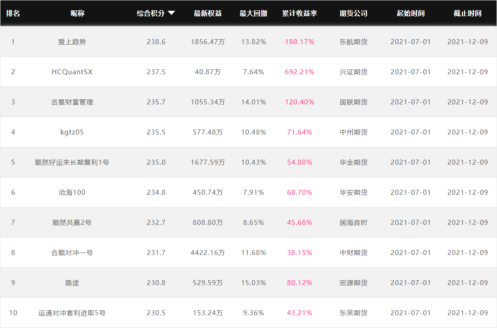Open the 沧海100 nickname
This screenshot has width=497, height=328.
tap(72, 192)
